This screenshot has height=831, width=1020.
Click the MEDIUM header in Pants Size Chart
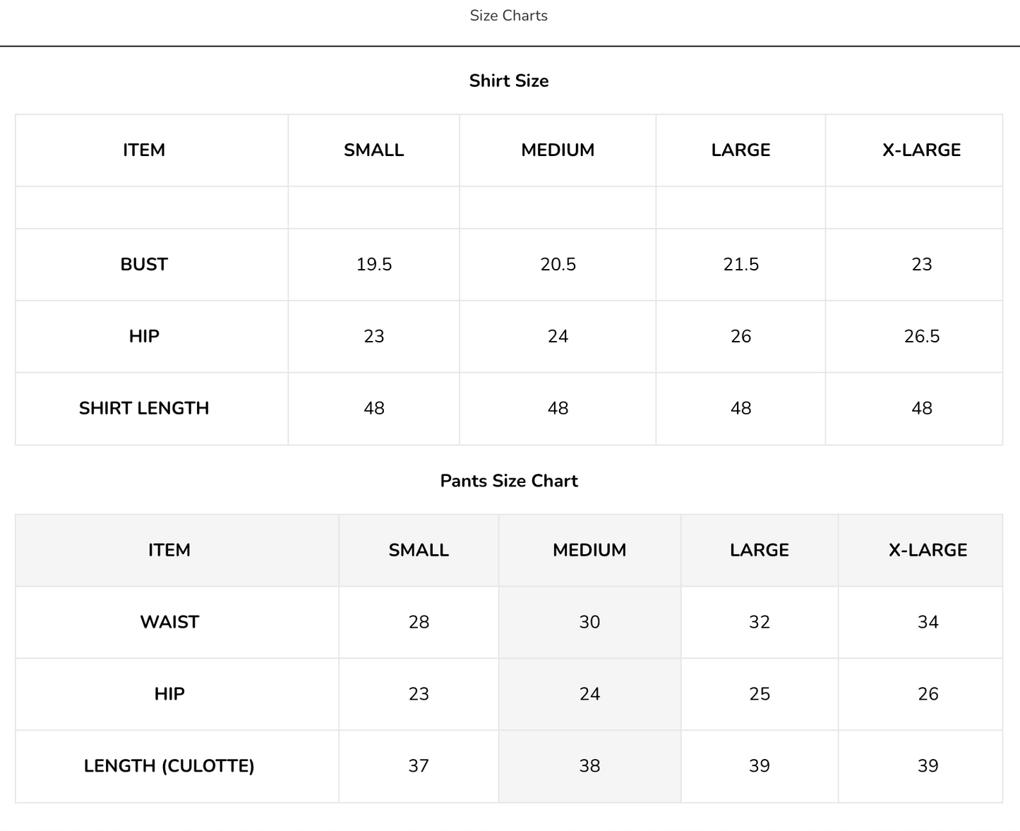click(589, 550)
